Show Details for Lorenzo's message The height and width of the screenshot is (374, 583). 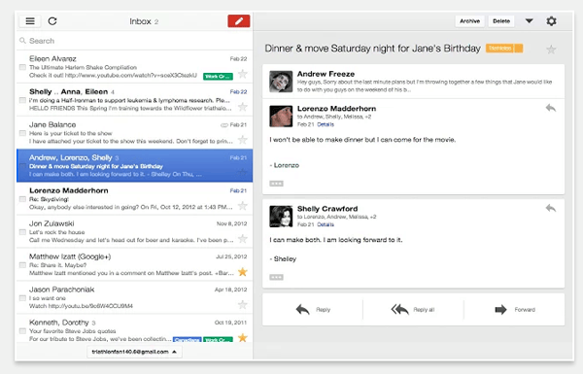pyautogui.click(x=326, y=124)
